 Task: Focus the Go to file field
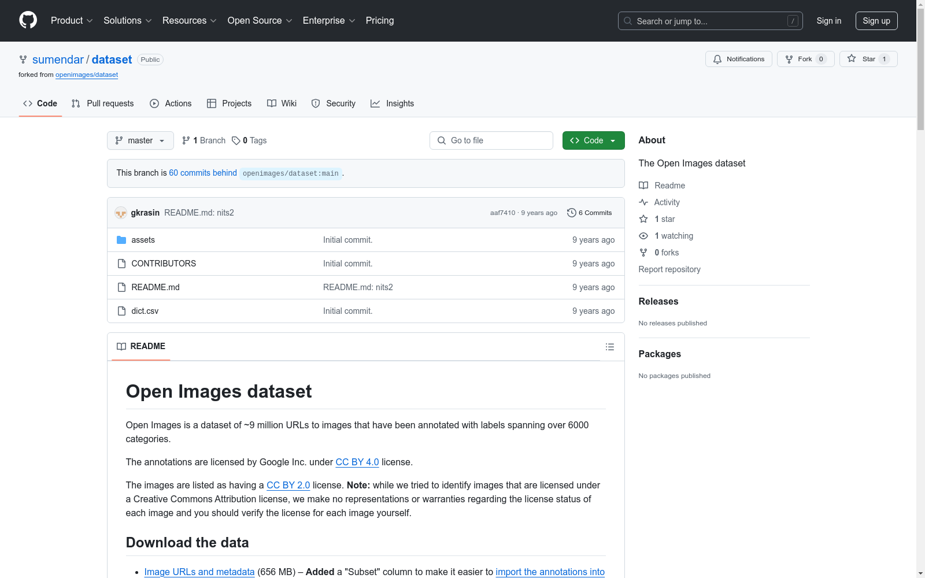click(x=491, y=140)
